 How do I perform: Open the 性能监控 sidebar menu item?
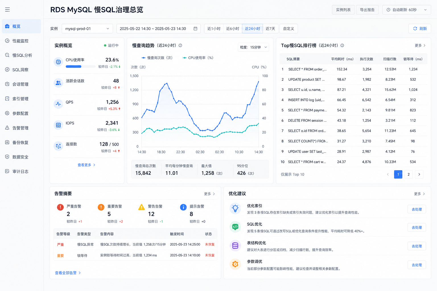21,41
